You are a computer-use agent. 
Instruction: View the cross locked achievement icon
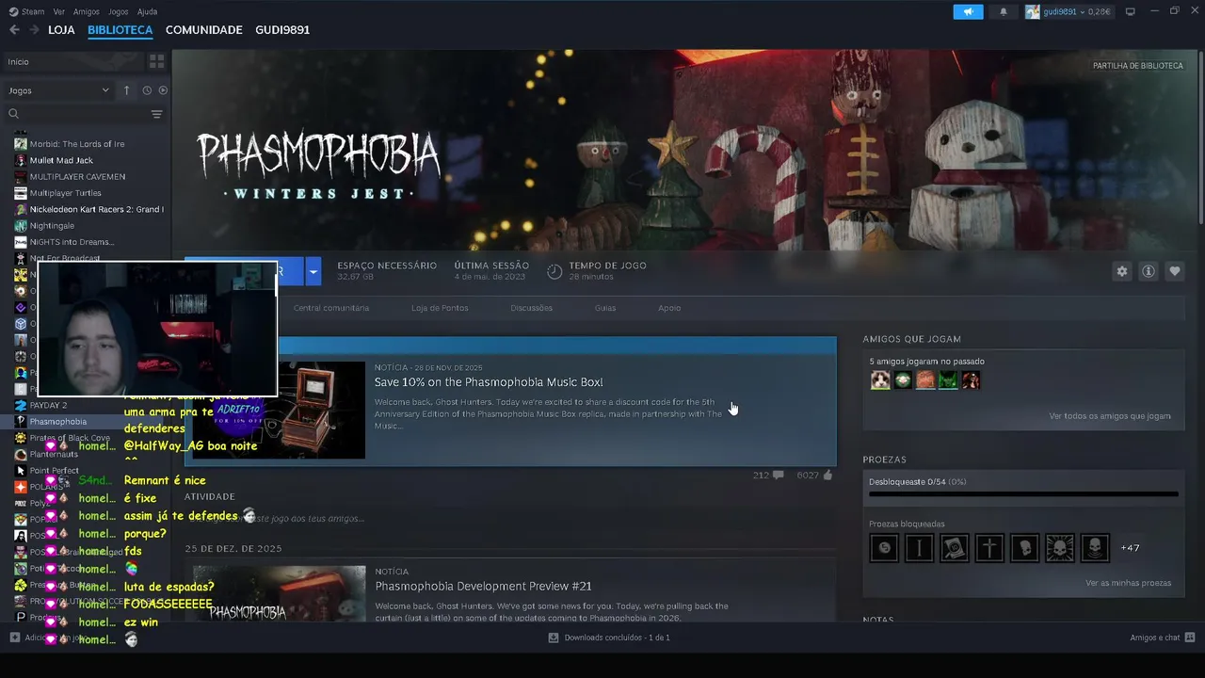pyautogui.click(x=989, y=548)
